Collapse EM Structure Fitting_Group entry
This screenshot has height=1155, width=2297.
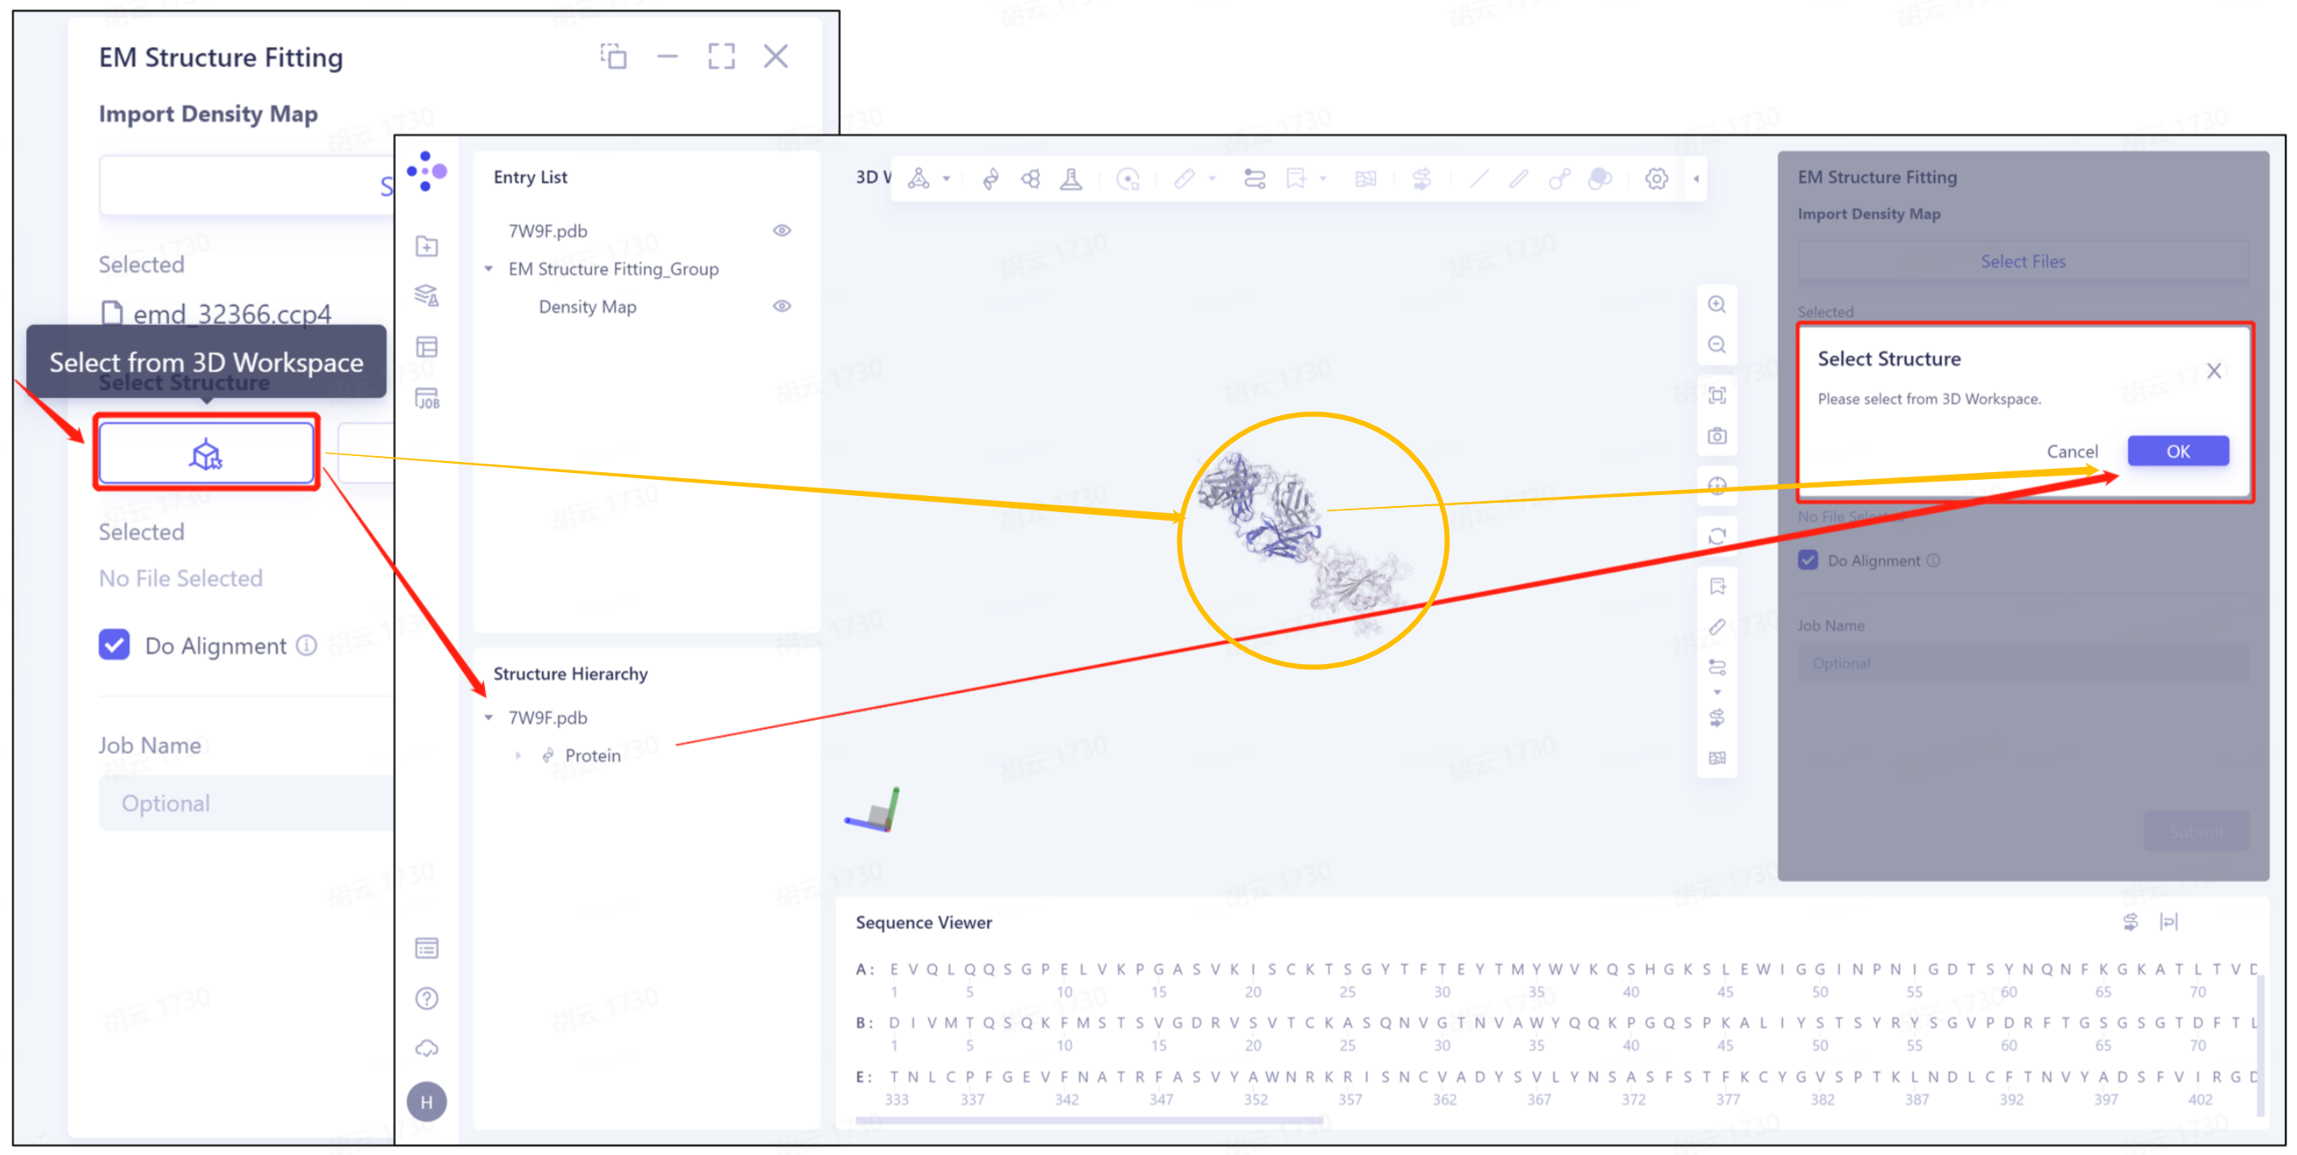point(488,268)
